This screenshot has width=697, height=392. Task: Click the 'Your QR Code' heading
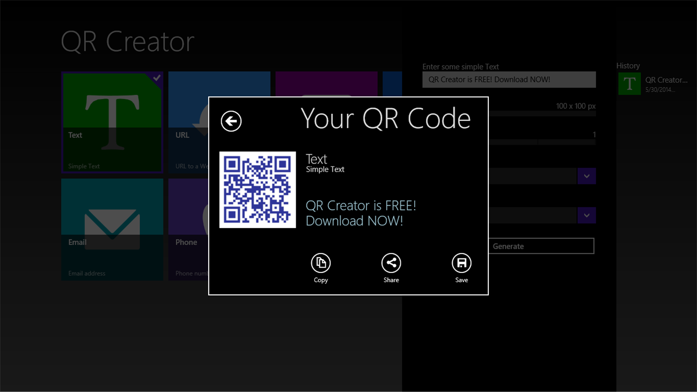click(x=386, y=119)
